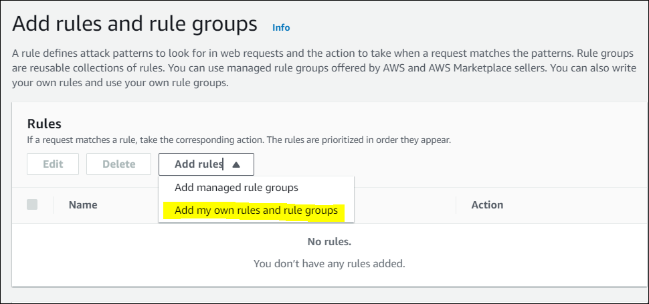Viewport: 649px width, 304px height.
Task: Choose Add managed rule groups
Action: tap(236, 188)
